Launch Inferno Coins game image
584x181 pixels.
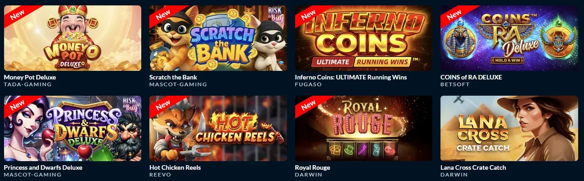point(364,38)
